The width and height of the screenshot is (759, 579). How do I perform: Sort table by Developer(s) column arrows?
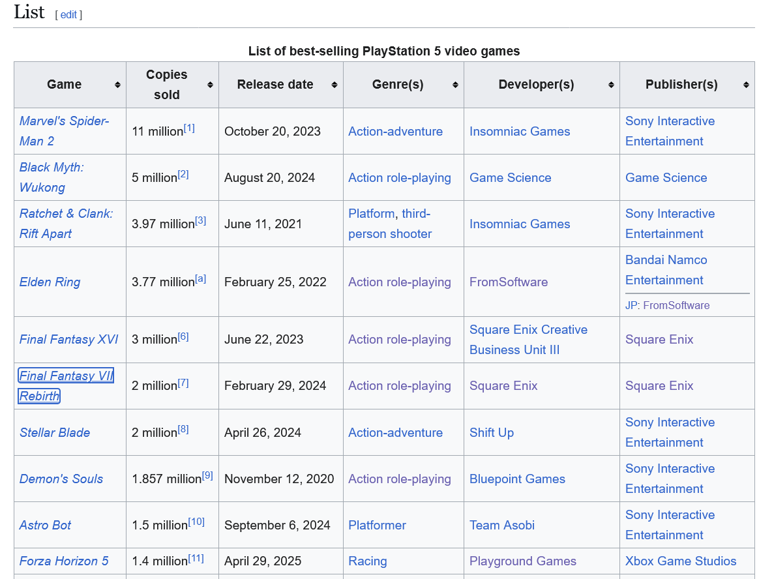pos(611,85)
